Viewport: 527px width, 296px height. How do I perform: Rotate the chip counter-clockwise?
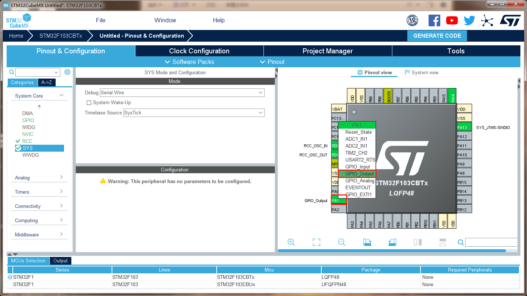pos(392,242)
